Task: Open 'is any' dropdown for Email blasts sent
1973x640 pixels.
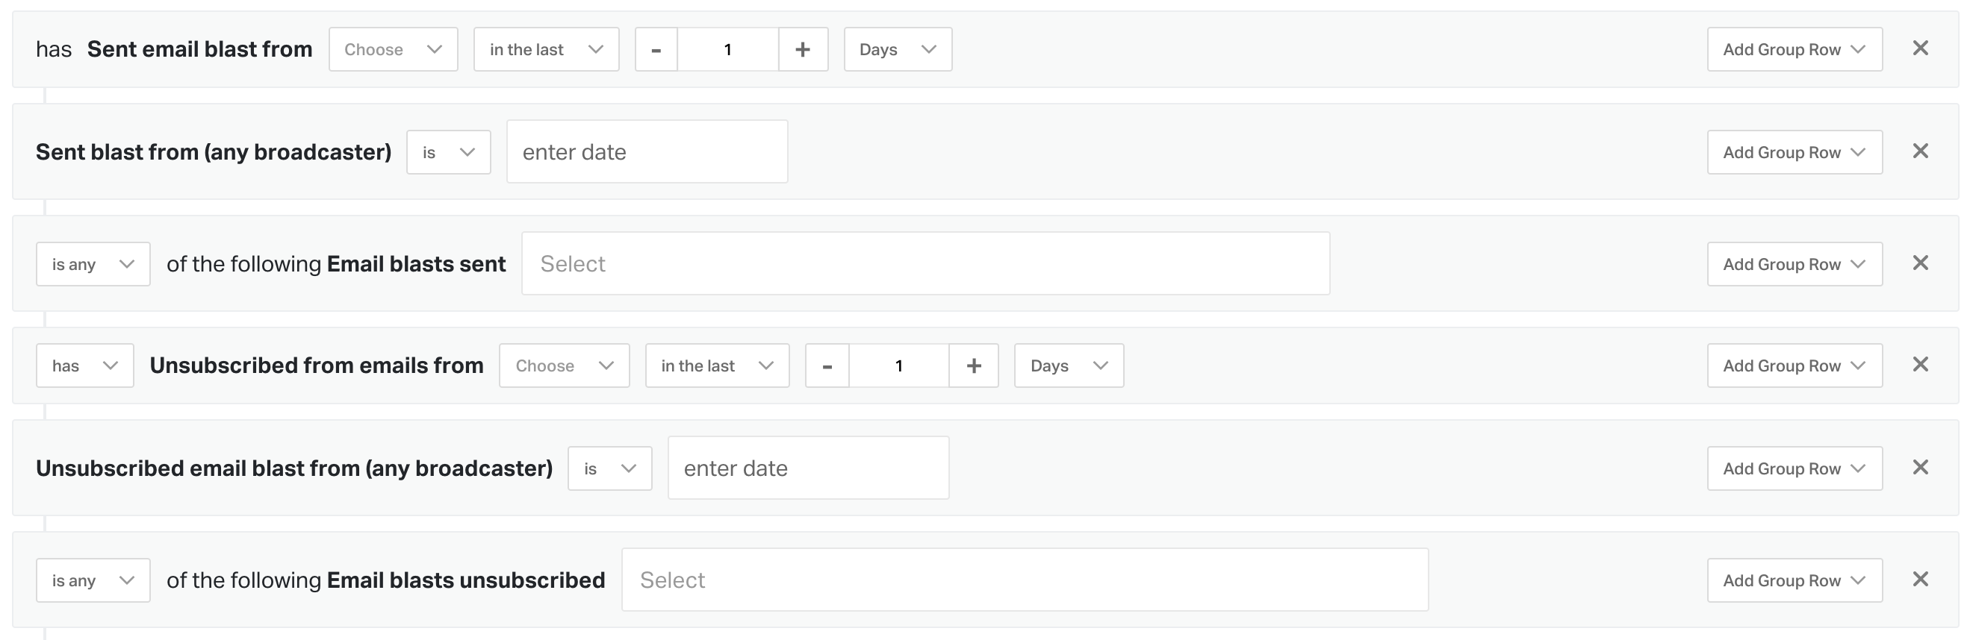Action: 93,265
